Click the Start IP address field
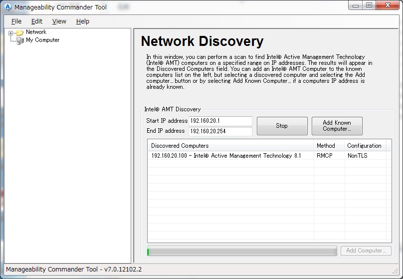 [220, 121]
